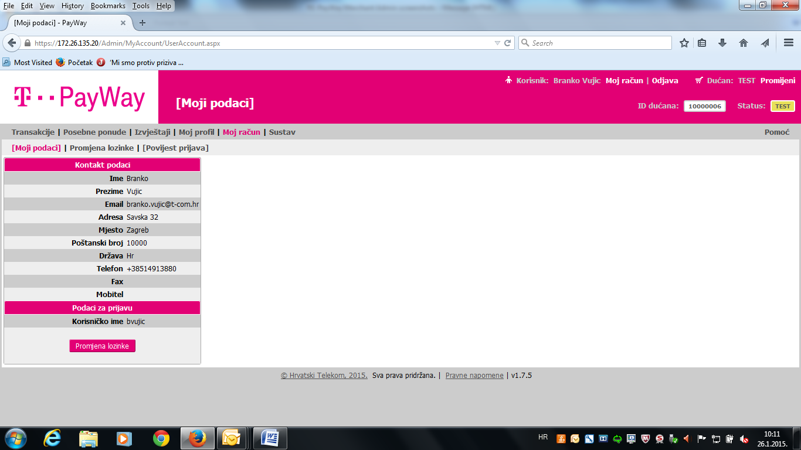
Task: Go to Firefox home page icon
Action: pyautogui.click(x=744, y=43)
